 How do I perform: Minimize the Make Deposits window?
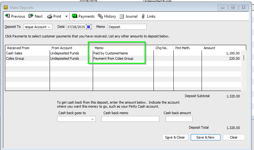(x=223, y=7)
